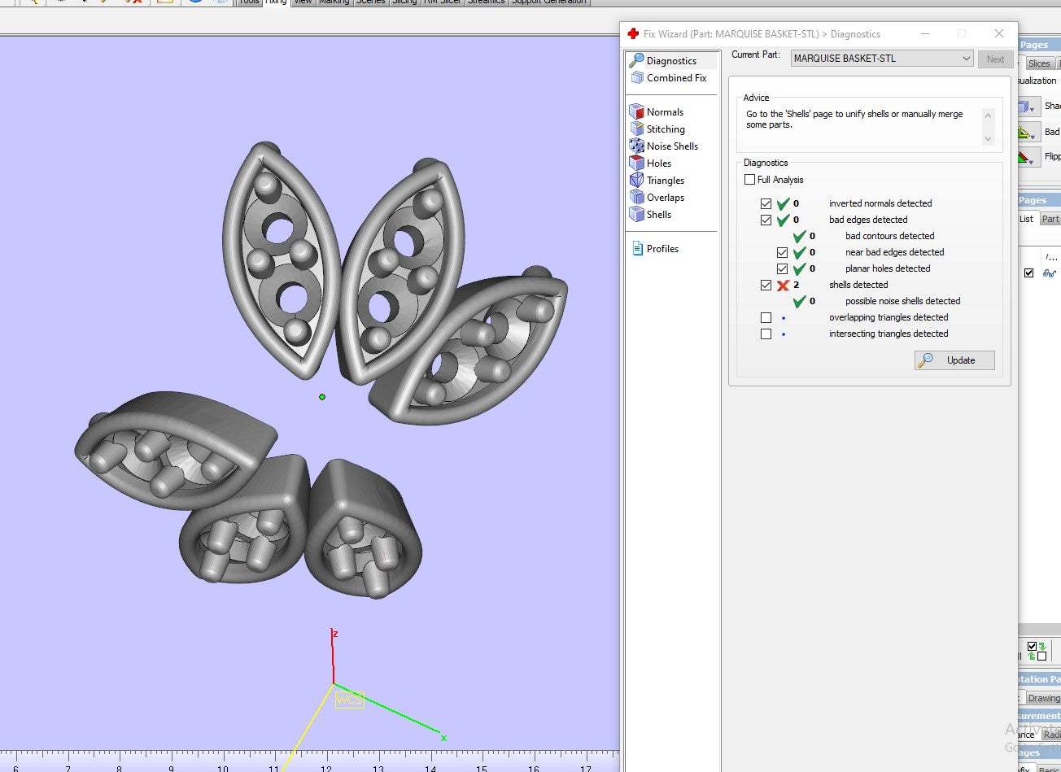
Task: Open the Stitching page
Action: [x=665, y=129]
